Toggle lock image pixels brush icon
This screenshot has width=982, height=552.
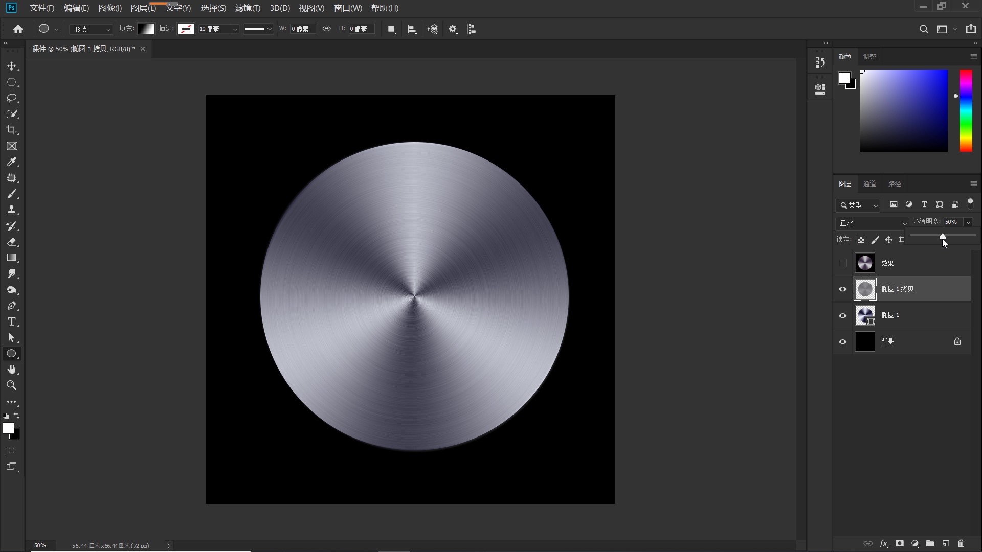click(875, 240)
